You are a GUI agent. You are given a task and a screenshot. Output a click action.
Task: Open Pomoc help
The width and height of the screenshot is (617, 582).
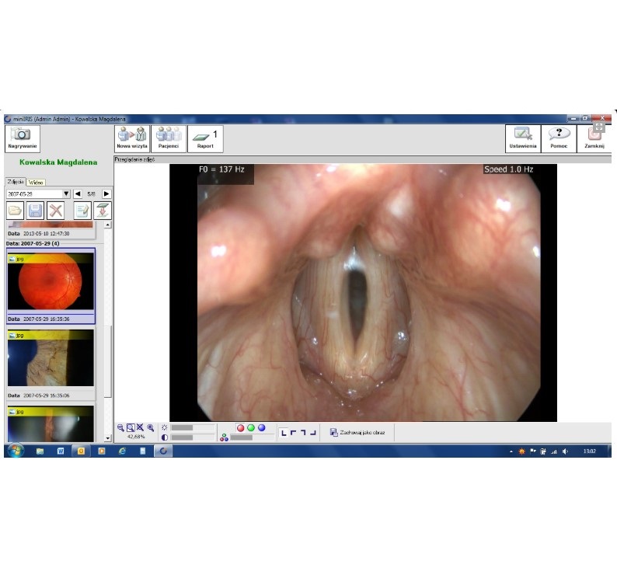tap(559, 138)
